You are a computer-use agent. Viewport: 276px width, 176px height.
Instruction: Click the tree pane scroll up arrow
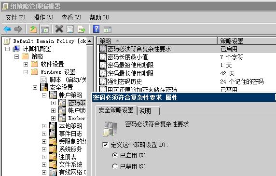tap(90, 41)
